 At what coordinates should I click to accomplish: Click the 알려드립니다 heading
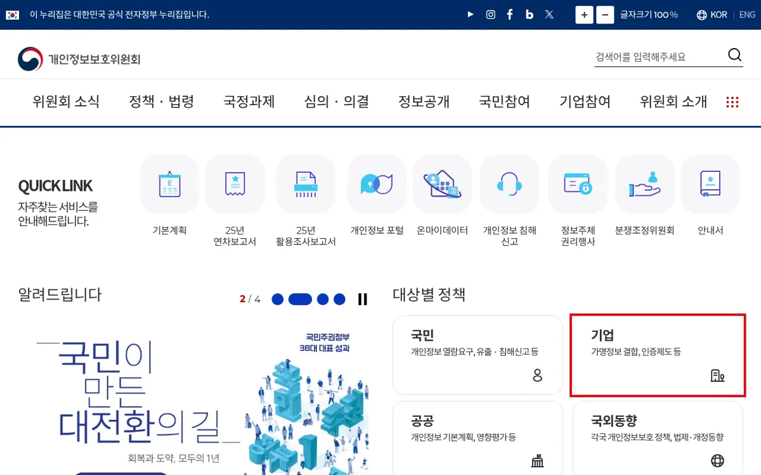coord(60,294)
